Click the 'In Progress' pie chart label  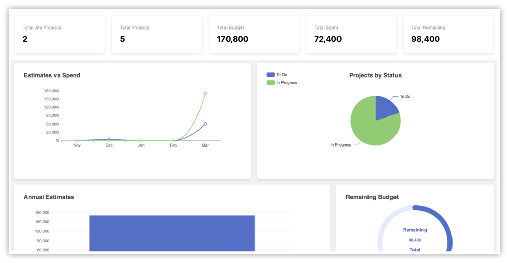[341, 145]
